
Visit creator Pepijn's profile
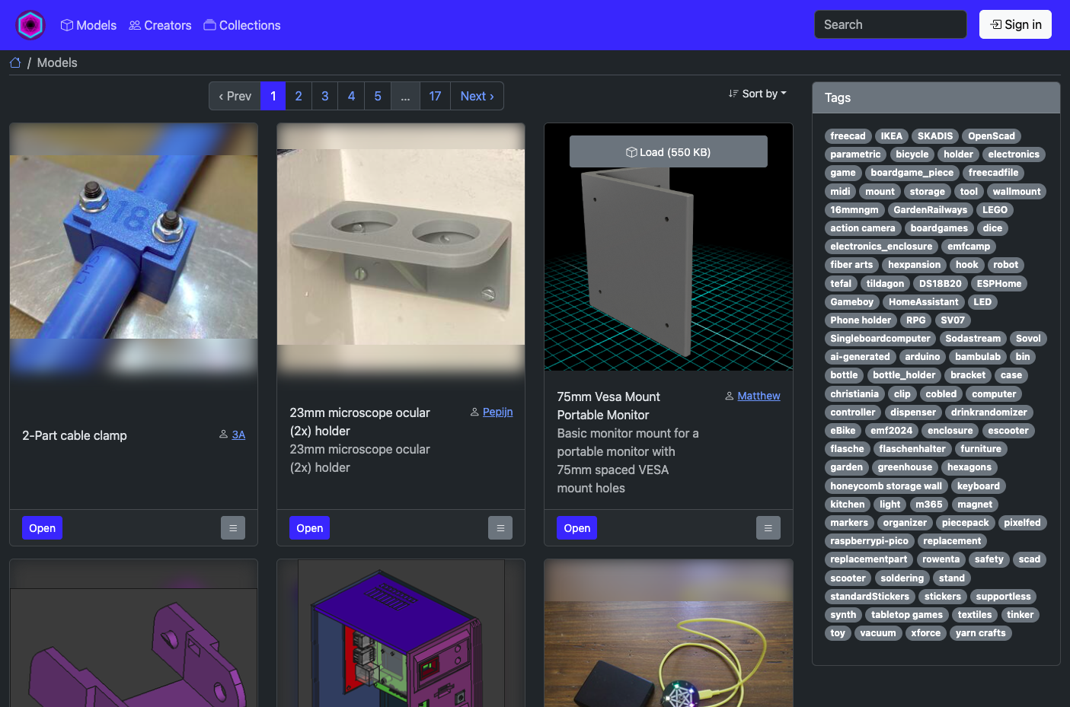[x=497, y=412]
